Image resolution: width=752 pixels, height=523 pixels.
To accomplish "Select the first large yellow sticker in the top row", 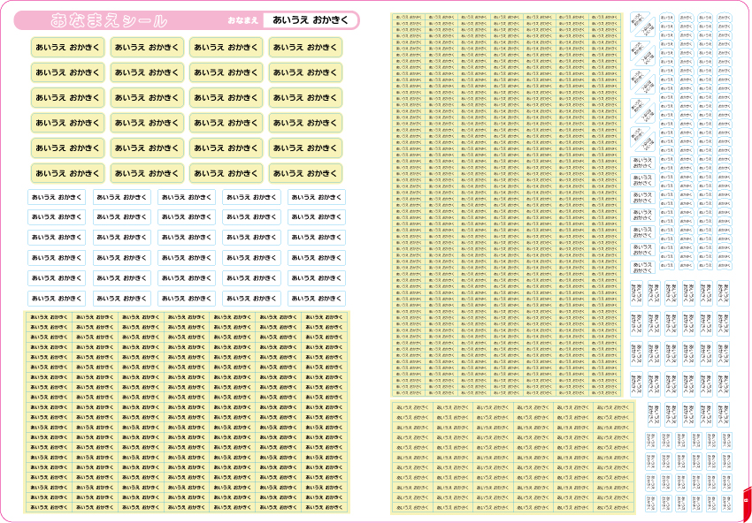I will click(67, 48).
